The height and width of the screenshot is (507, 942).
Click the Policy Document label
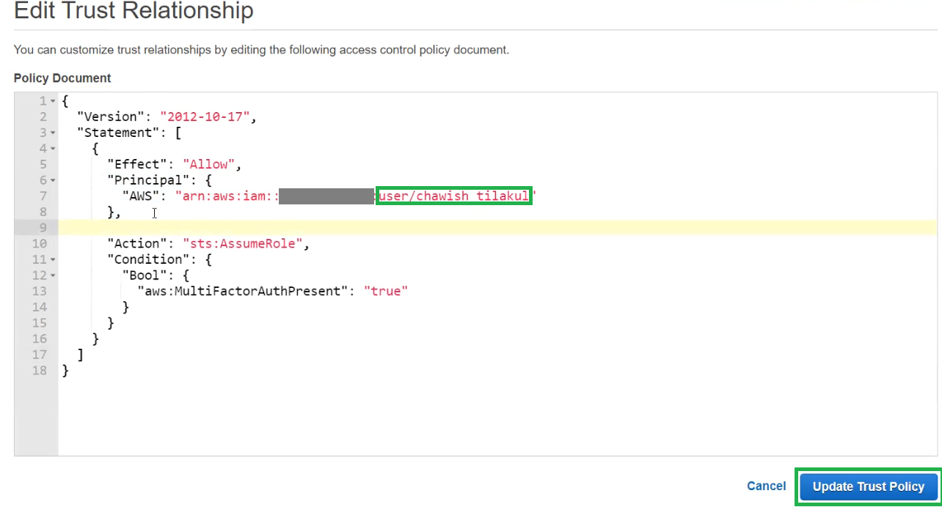click(62, 78)
